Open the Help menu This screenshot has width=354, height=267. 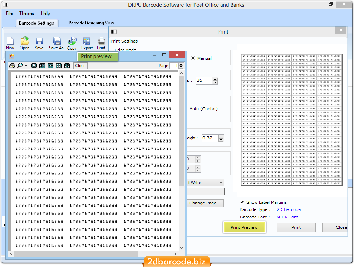click(45, 13)
